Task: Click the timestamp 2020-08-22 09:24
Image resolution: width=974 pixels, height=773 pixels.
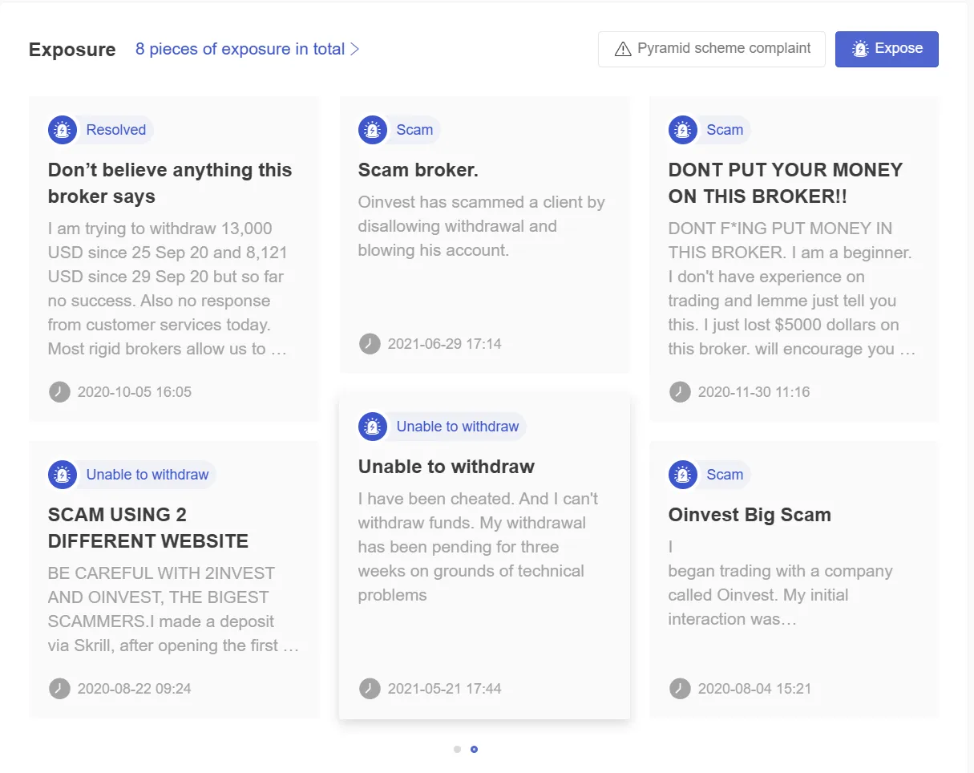Action: [x=135, y=689]
